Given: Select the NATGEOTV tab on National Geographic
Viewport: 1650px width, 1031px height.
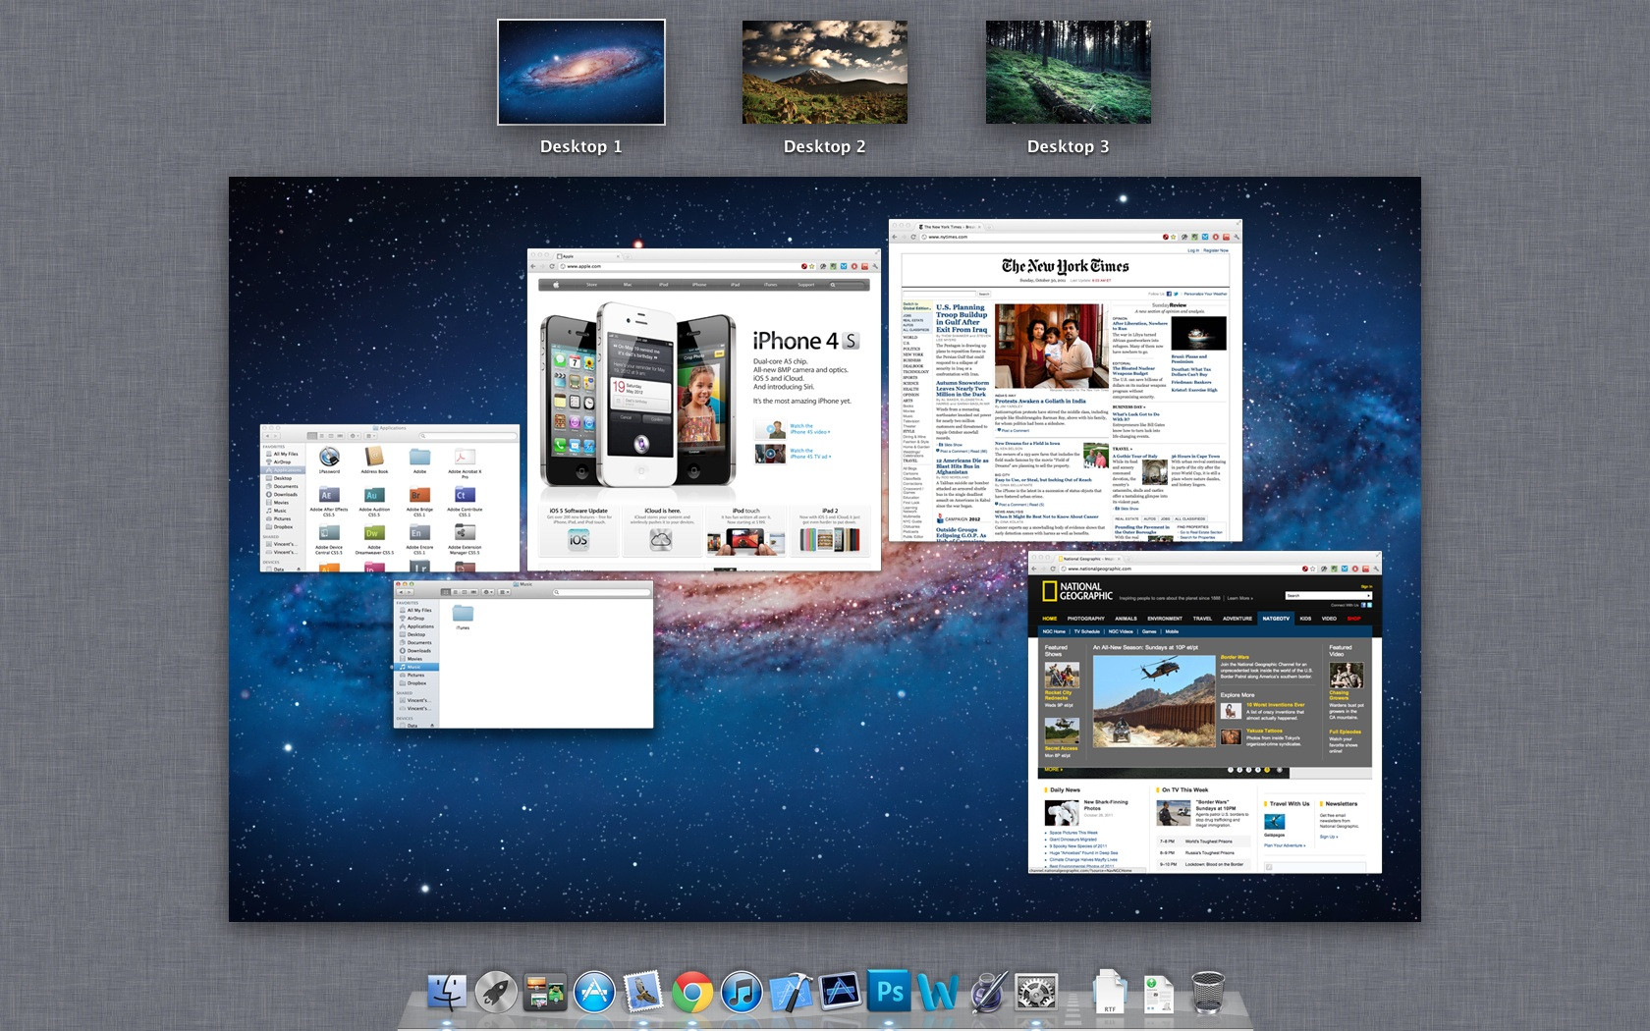Looking at the screenshot, I should tap(1276, 619).
